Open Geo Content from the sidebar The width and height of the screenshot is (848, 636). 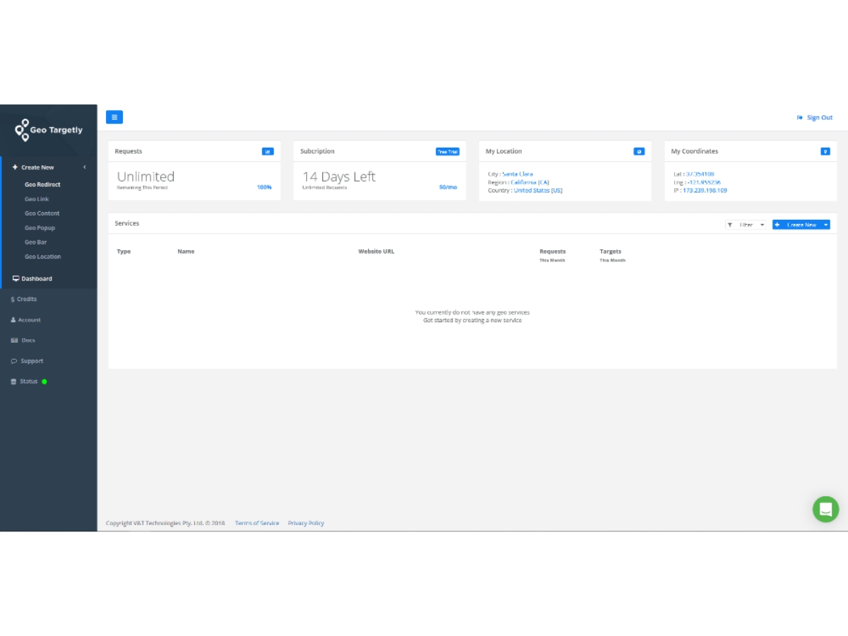click(42, 213)
